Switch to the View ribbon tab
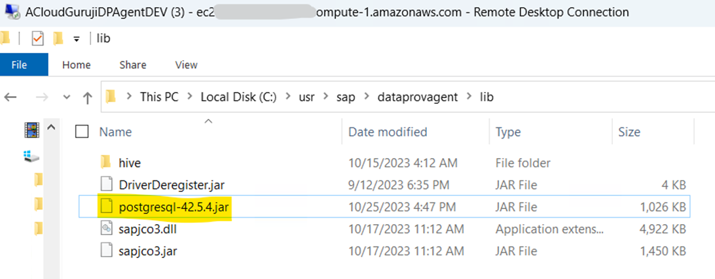The height and width of the screenshot is (279, 715). [186, 65]
